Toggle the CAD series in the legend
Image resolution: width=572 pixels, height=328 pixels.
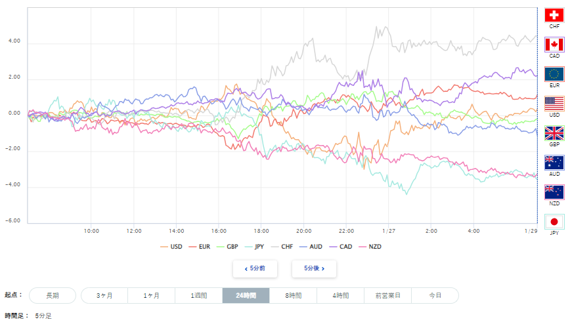(x=341, y=247)
